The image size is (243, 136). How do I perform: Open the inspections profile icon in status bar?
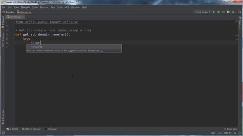tap(240, 133)
